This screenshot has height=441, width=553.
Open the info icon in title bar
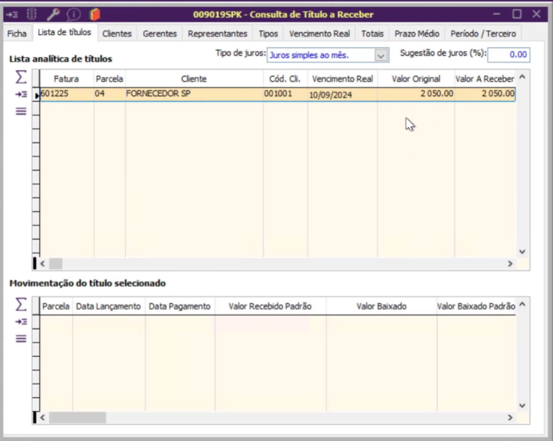74,15
